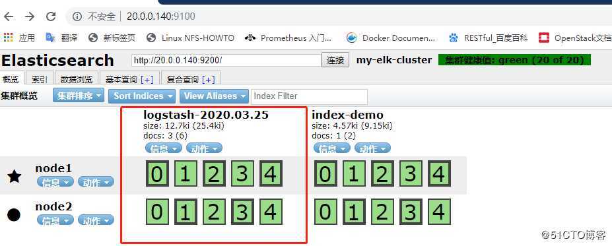Select logstash shard 2 on node1
Screen dimensions: 612x246
pyautogui.click(x=215, y=173)
